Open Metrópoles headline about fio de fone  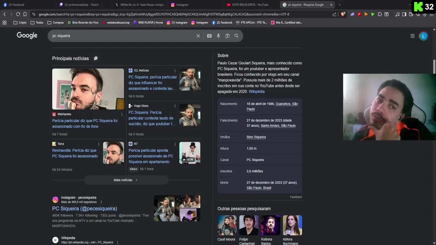click(85, 124)
